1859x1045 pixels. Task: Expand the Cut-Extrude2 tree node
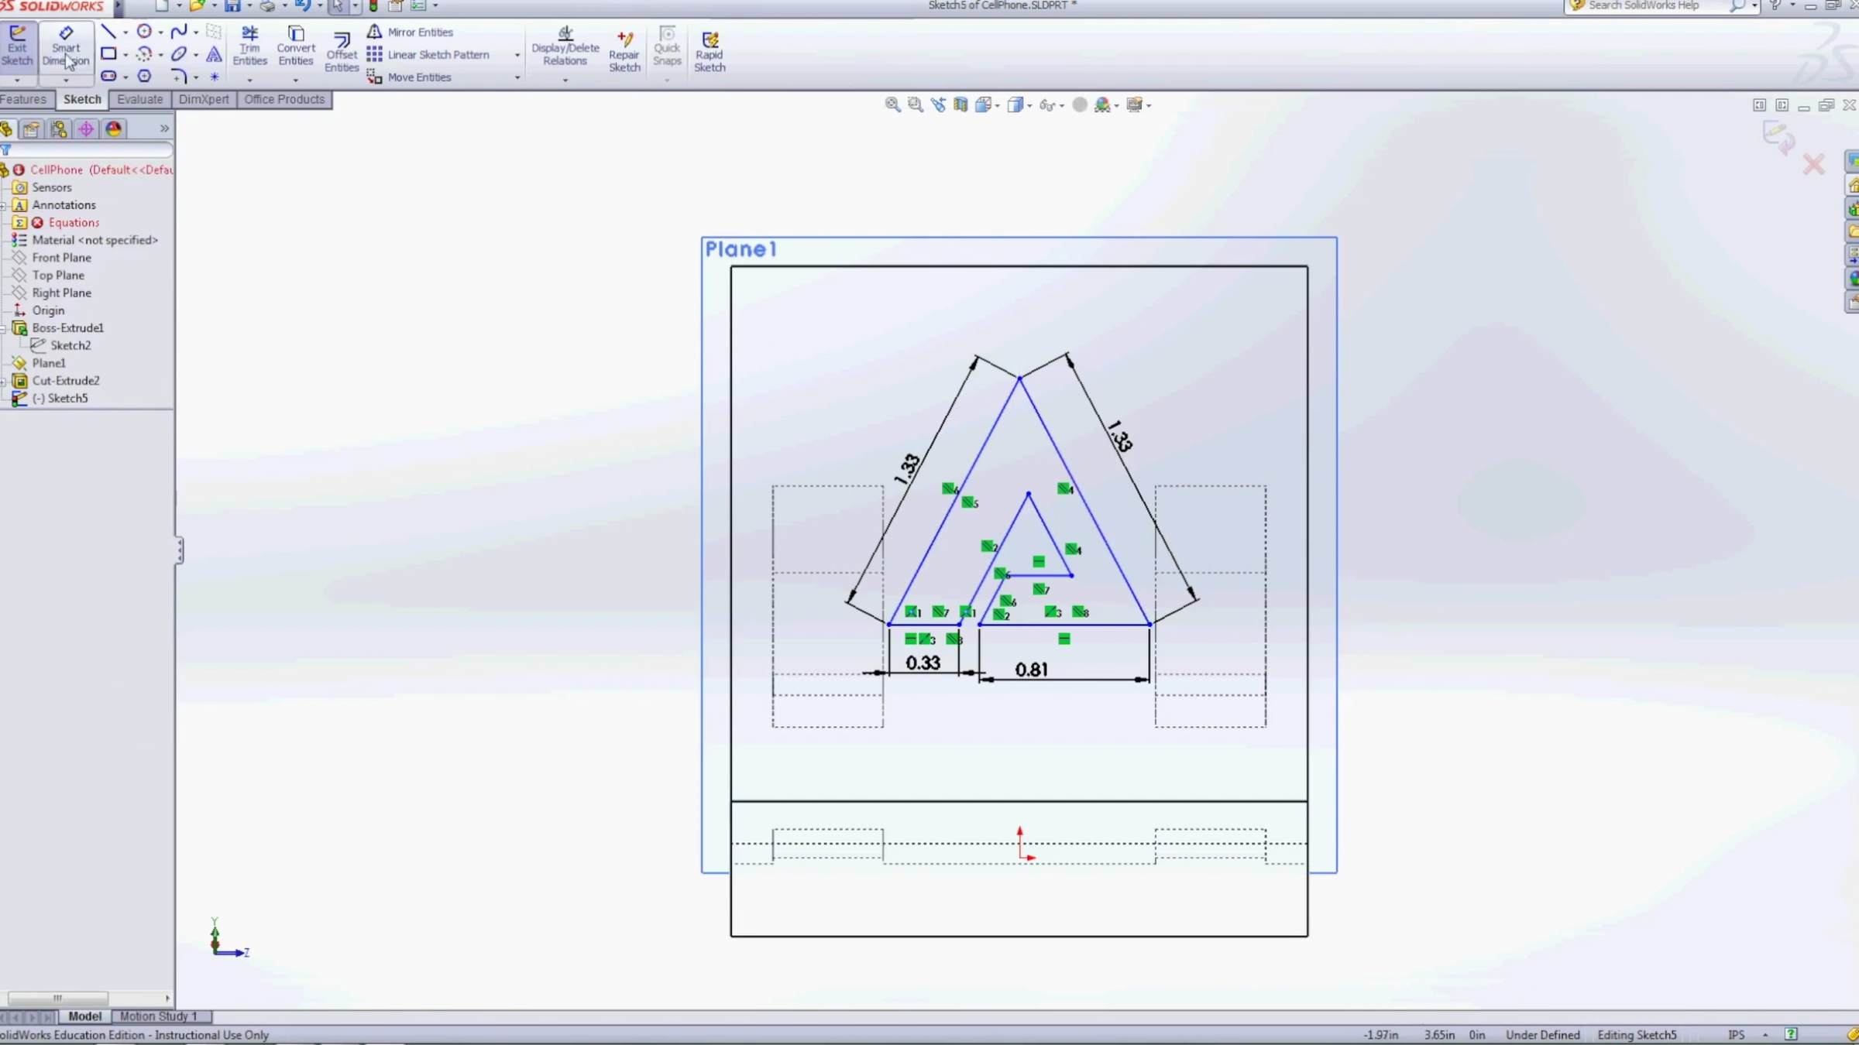pyautogui.click(x=4, y=381)
